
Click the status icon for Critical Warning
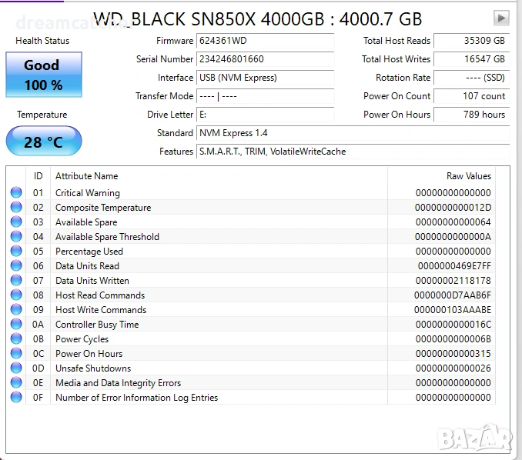[x=16, y=193]
